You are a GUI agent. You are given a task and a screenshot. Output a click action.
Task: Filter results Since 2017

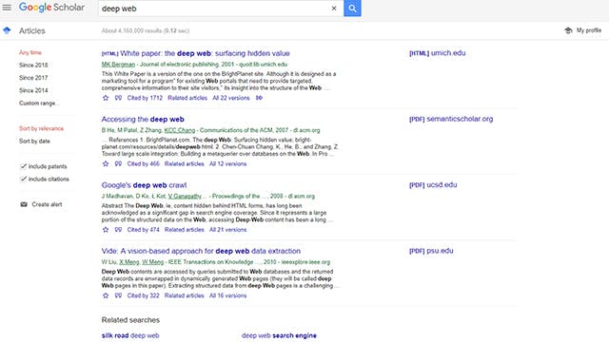pos(33,78)
